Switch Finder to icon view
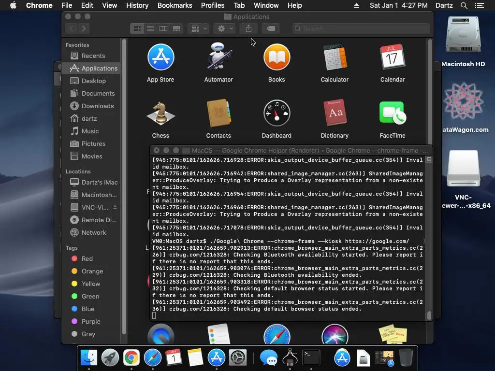 (137, 29)
